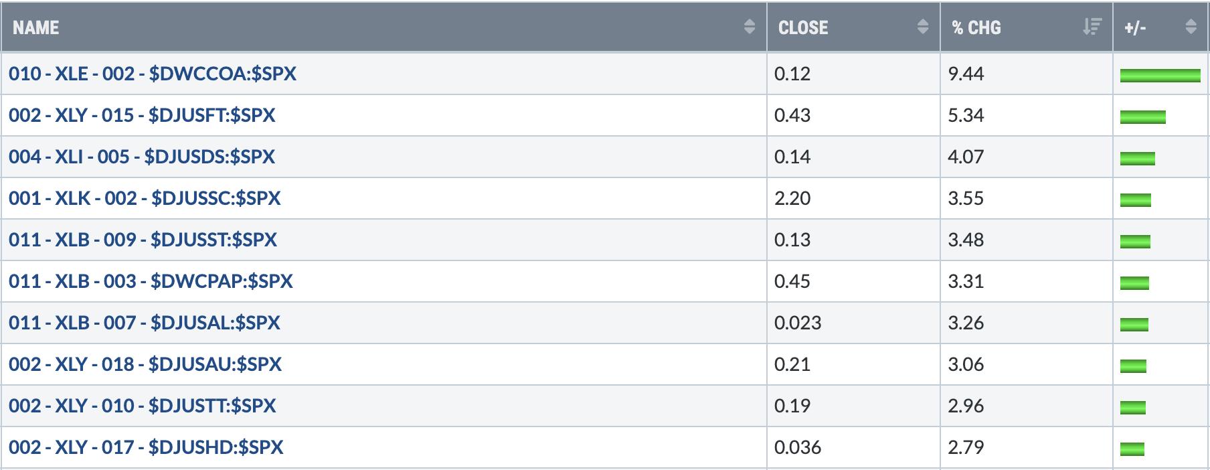Click 002 - XLY - 010 - $DJUSTT:$SPX

(x=143, y=406)
